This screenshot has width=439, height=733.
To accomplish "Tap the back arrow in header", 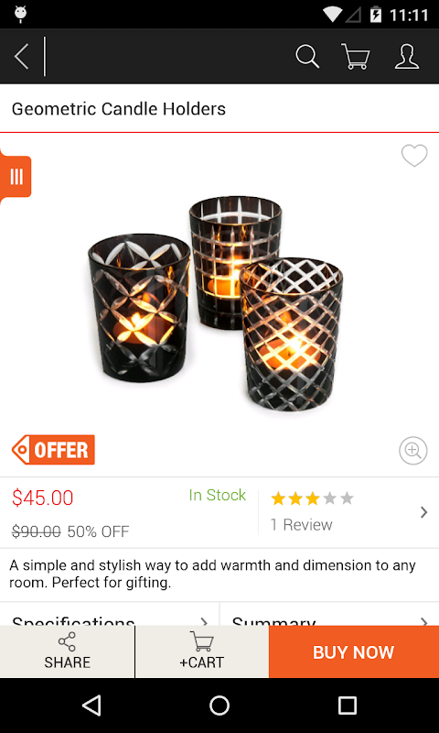I will pos(21,57).
